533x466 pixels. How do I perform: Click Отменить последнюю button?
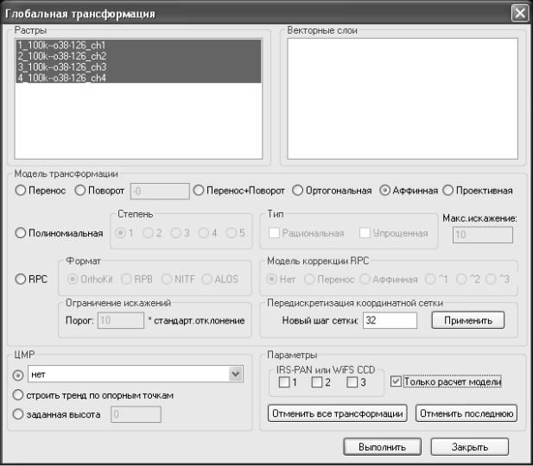[466, 413]
